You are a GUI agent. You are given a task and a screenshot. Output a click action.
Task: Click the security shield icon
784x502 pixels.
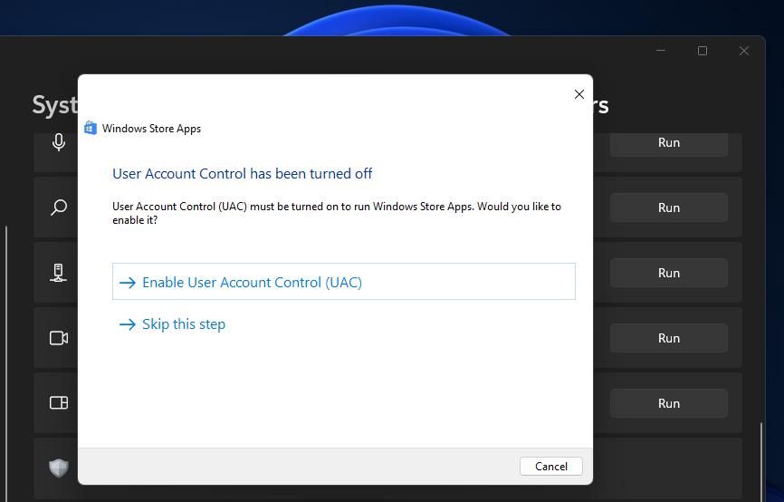[x=59, y=468]
